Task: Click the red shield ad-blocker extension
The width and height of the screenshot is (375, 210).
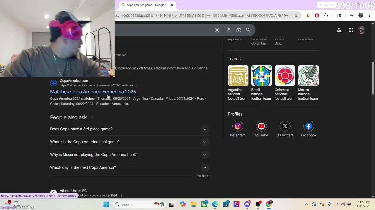Action: (317, 15)
